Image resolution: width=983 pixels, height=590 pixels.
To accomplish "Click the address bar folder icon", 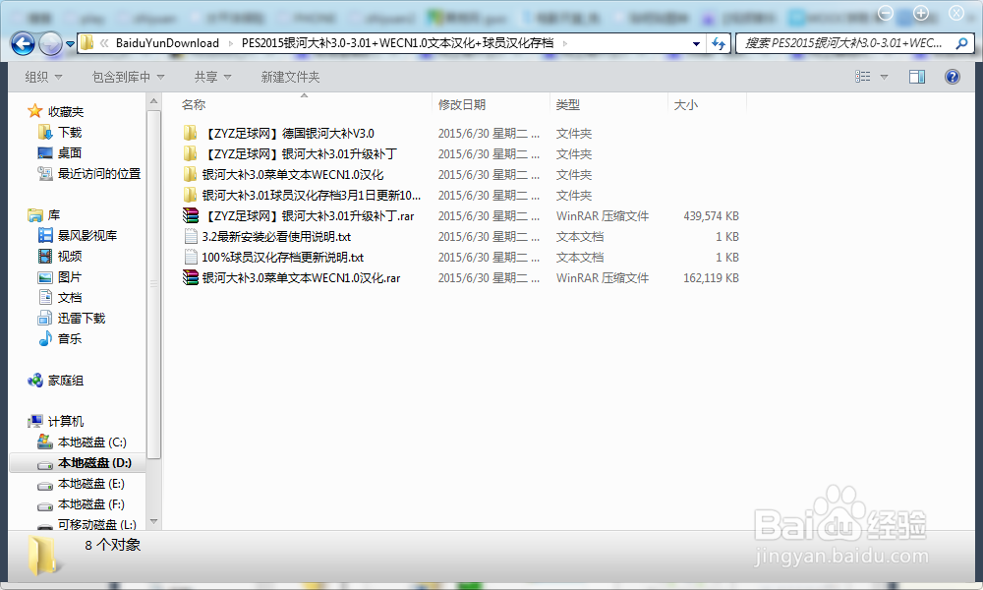I will coord(87,42).
